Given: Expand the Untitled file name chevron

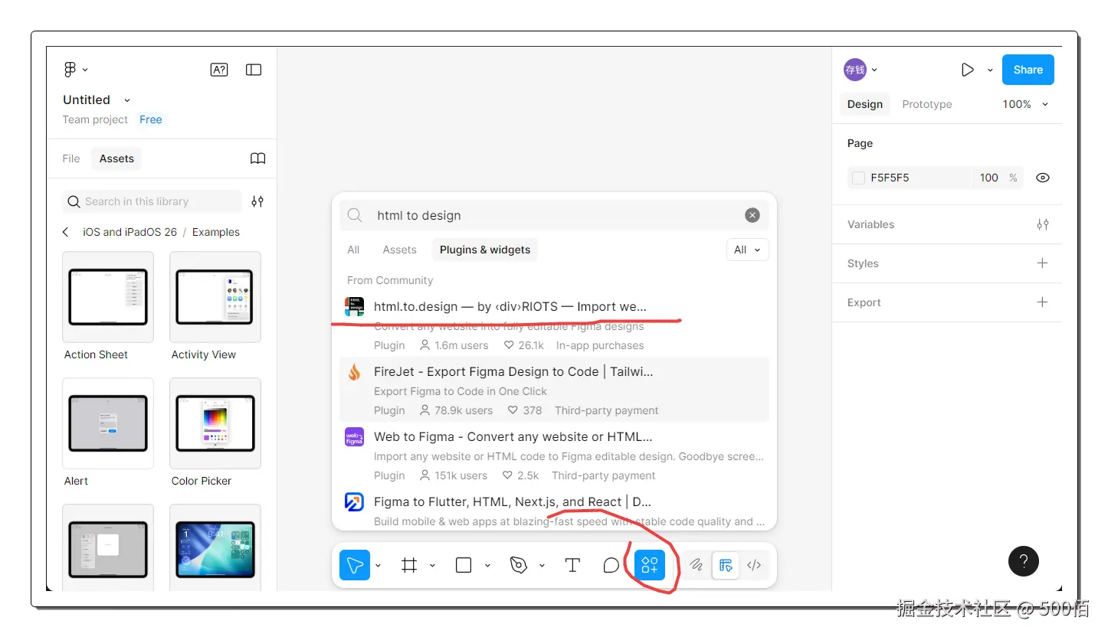Looking at the screenshot, I should 127,100.
